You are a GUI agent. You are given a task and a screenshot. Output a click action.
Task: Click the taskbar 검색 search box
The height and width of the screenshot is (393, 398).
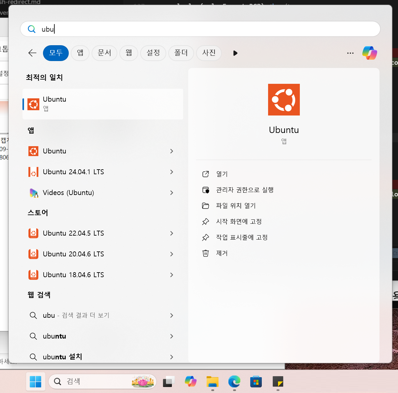pyautogui.click(x=102, y=381)
